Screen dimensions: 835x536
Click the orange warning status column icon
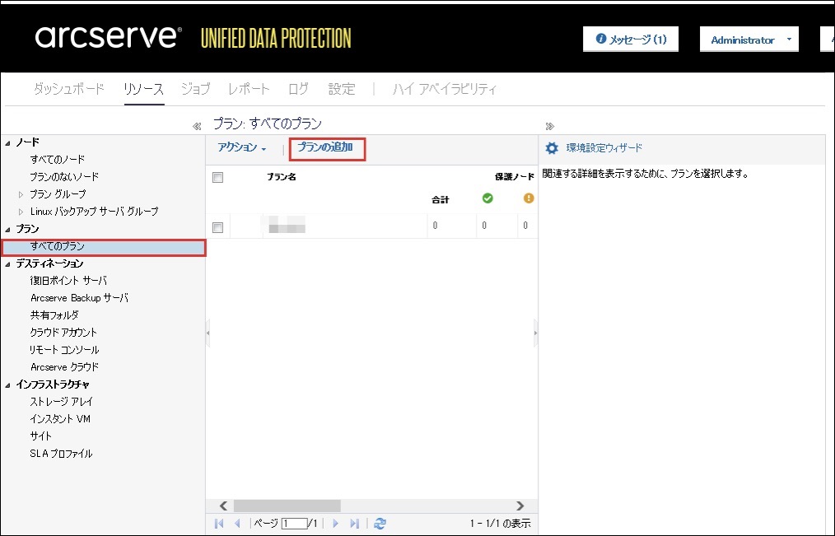tap(529, 198)
